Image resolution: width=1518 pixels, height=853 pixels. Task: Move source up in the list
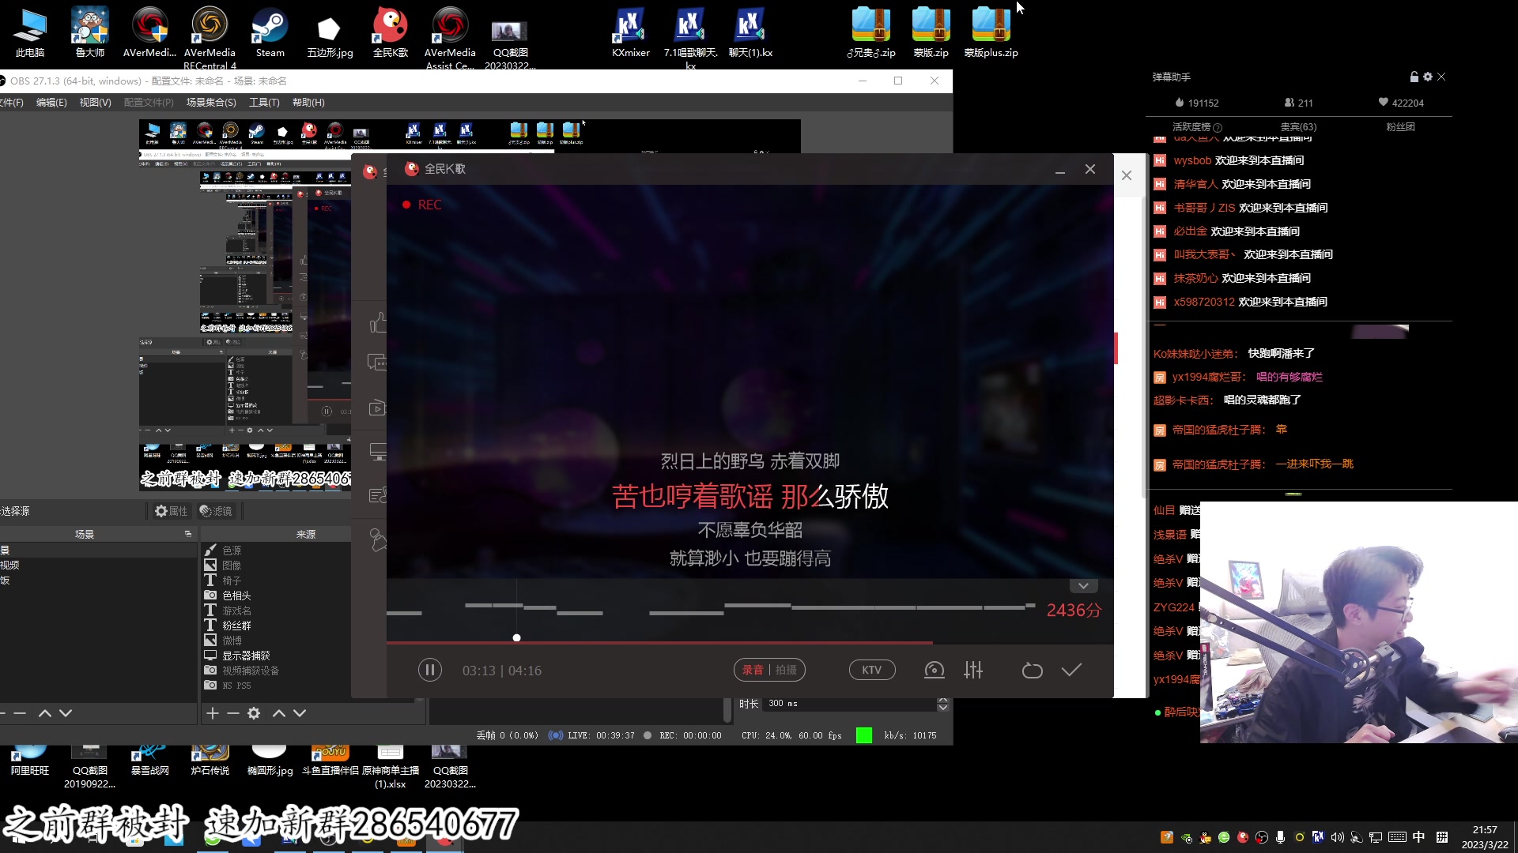pos(279,713)
